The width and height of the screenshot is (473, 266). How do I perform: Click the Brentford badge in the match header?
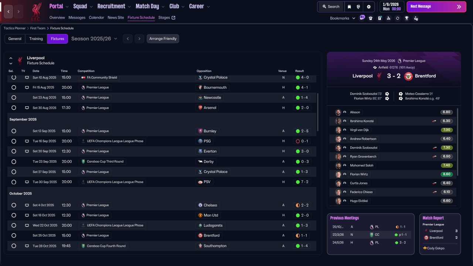click(x=408, y=76)
